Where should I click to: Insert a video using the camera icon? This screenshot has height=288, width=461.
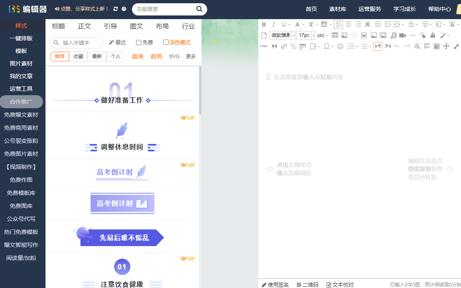tap(403, 35)
